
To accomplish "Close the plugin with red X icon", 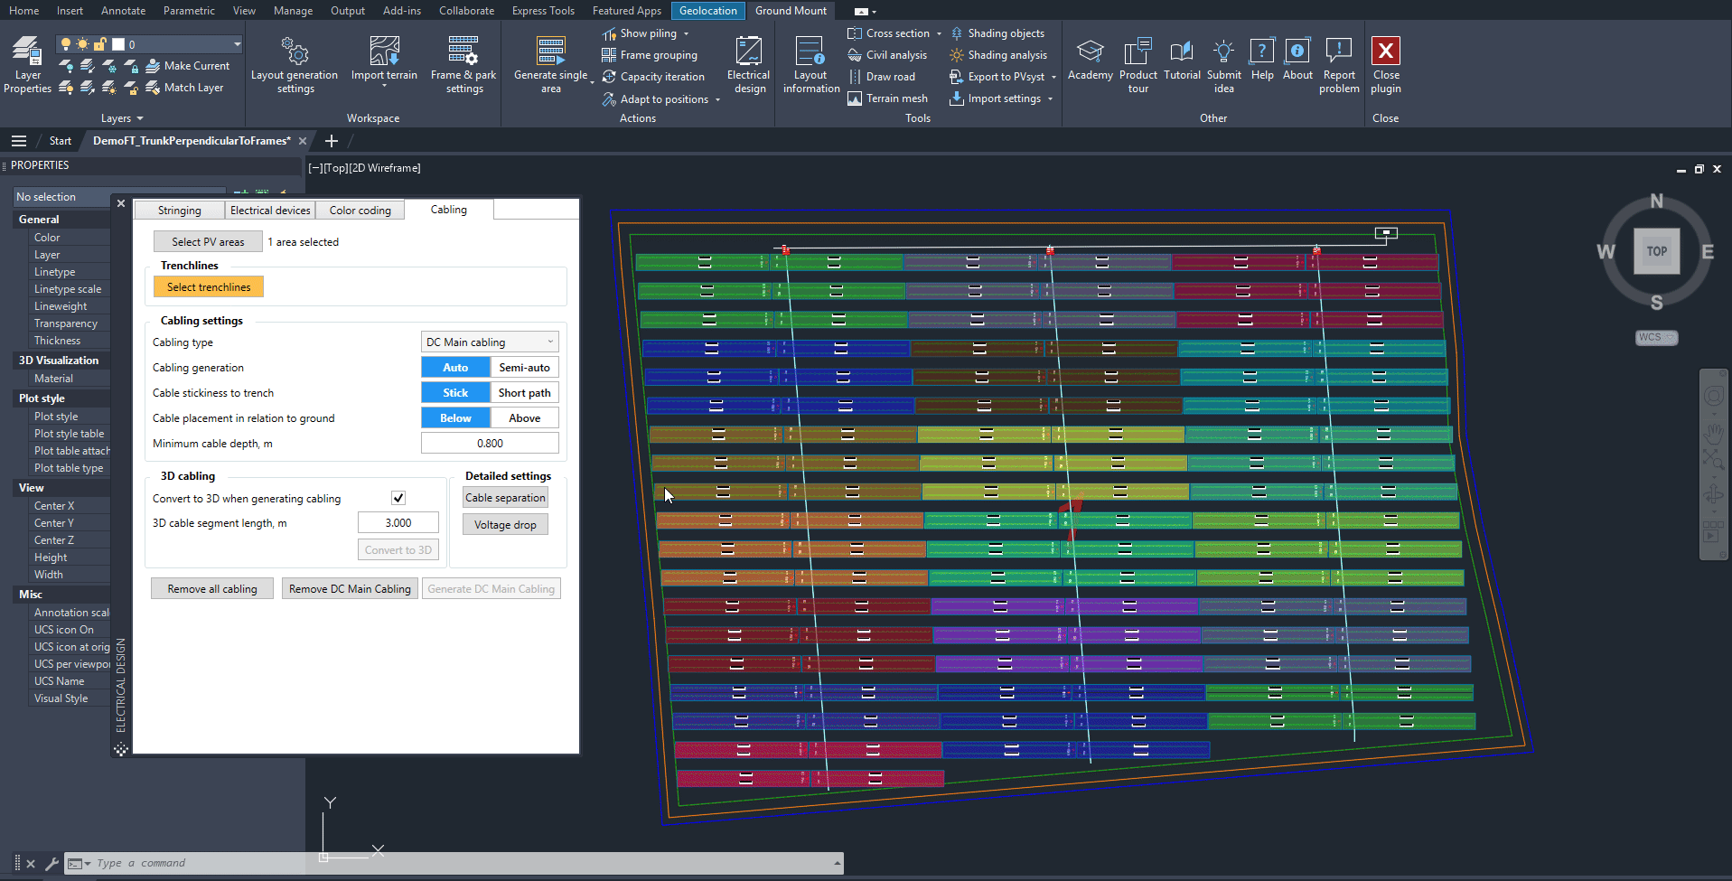I will (1385, 52).
